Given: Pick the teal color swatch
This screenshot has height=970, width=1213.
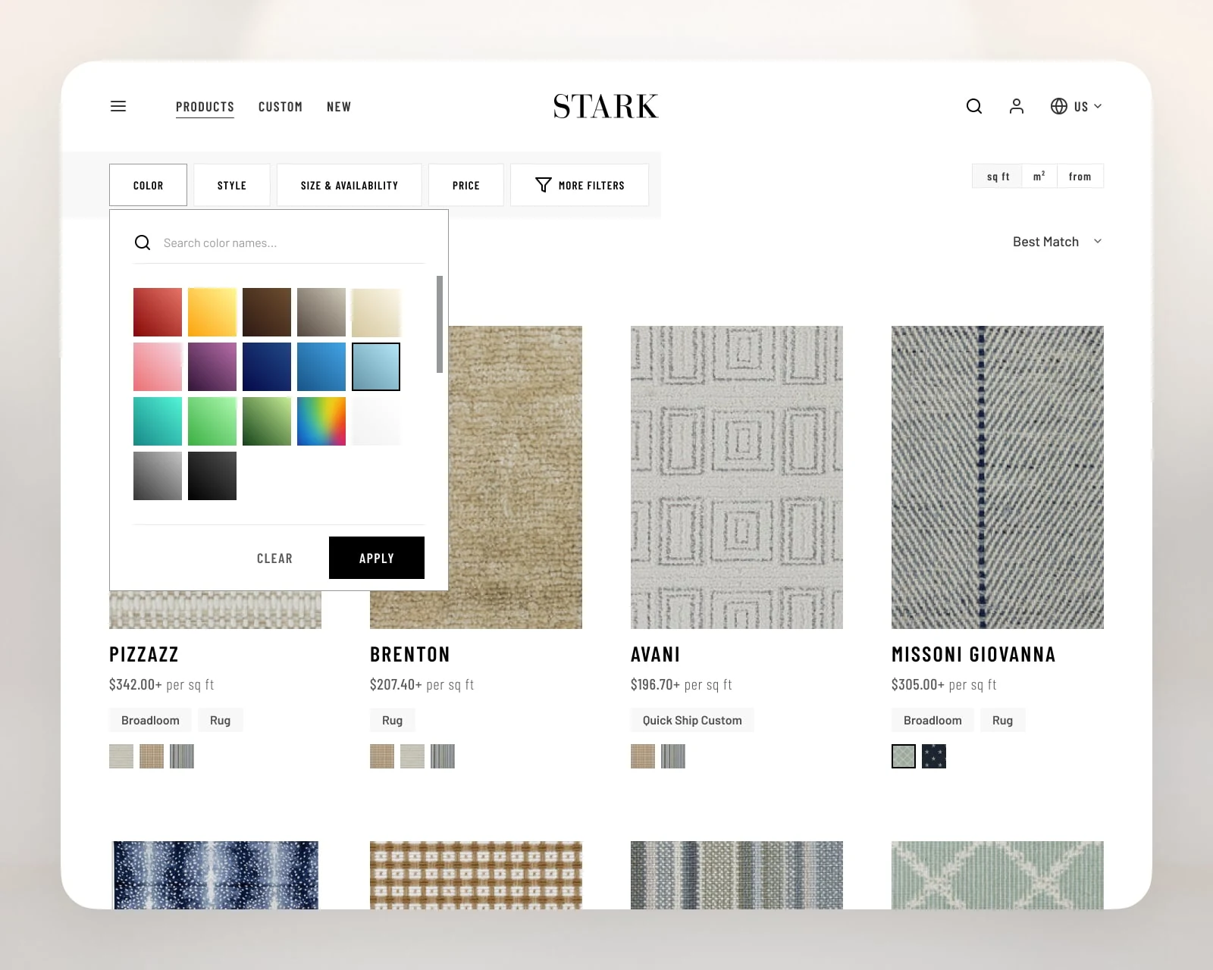Looking at the screenshot, I should coord(158,421).
